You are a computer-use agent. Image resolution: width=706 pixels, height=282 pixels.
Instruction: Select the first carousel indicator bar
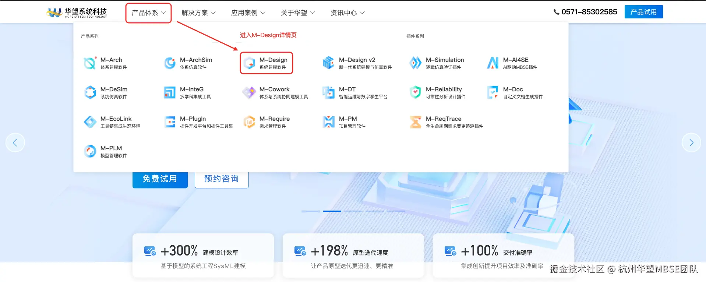311,211
